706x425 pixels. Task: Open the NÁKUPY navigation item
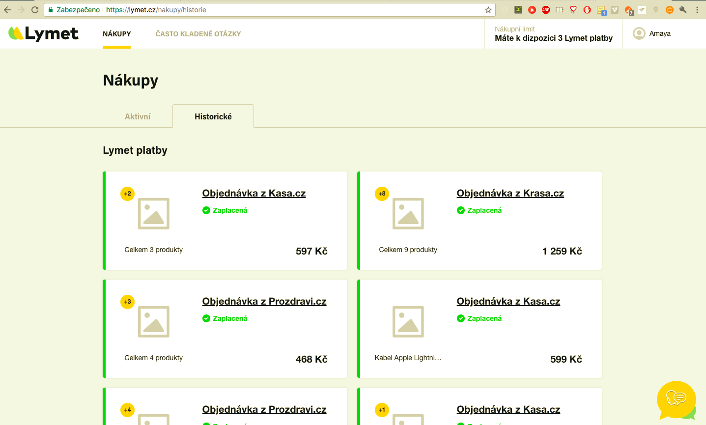[x=117, y=34]
